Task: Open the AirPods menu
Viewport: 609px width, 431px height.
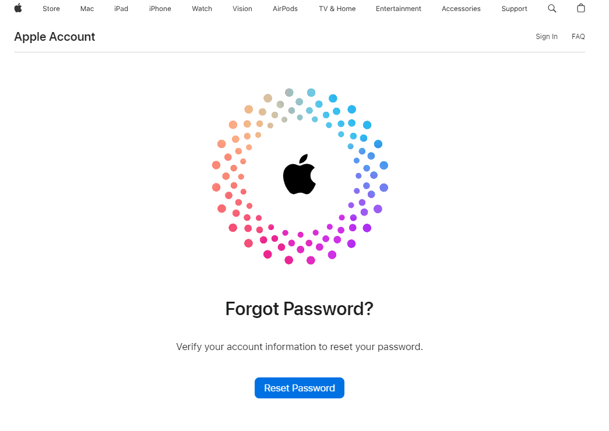Action: click(x=285, y=9)
